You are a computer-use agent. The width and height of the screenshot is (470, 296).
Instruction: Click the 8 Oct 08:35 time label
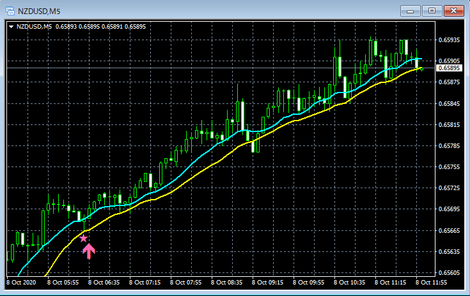(226, 282)
